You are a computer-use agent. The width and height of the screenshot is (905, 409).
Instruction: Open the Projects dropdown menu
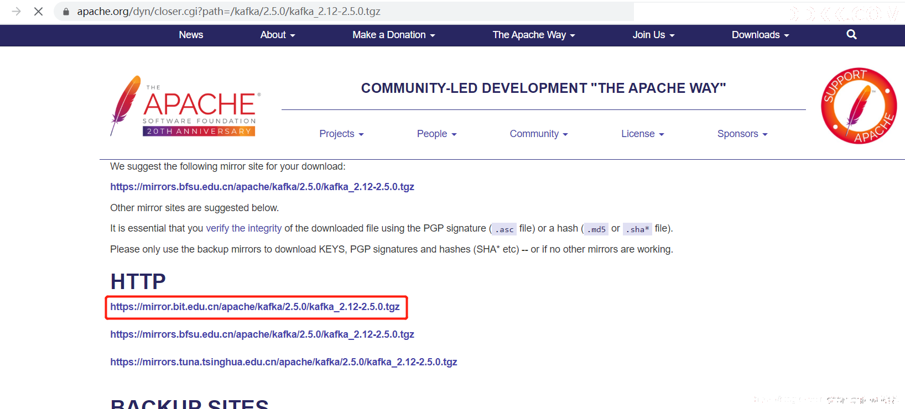coord(341,134)
